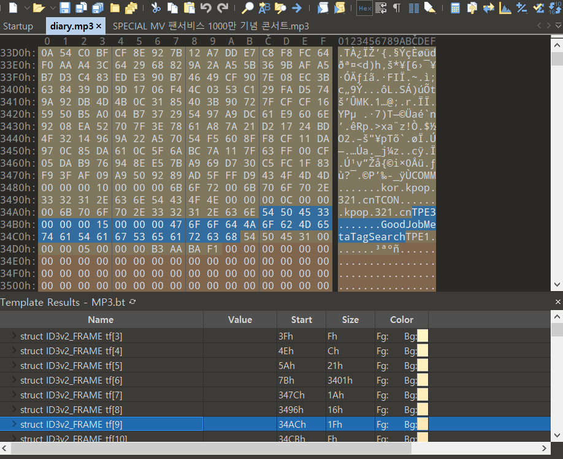
Task: Click the Save As icon
Action: tap(82, 7)
